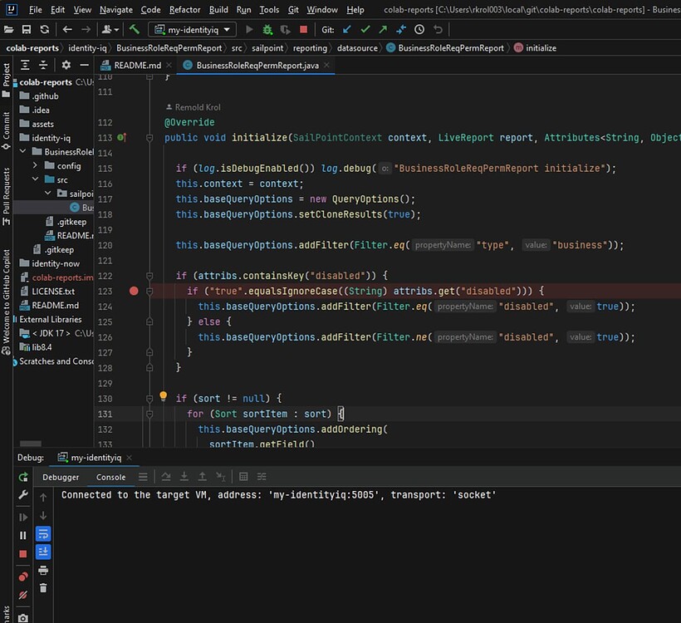Build the project using the hammer icon
Image resolution: width=681 pixels, height=623 pixels.
point(135,29)
